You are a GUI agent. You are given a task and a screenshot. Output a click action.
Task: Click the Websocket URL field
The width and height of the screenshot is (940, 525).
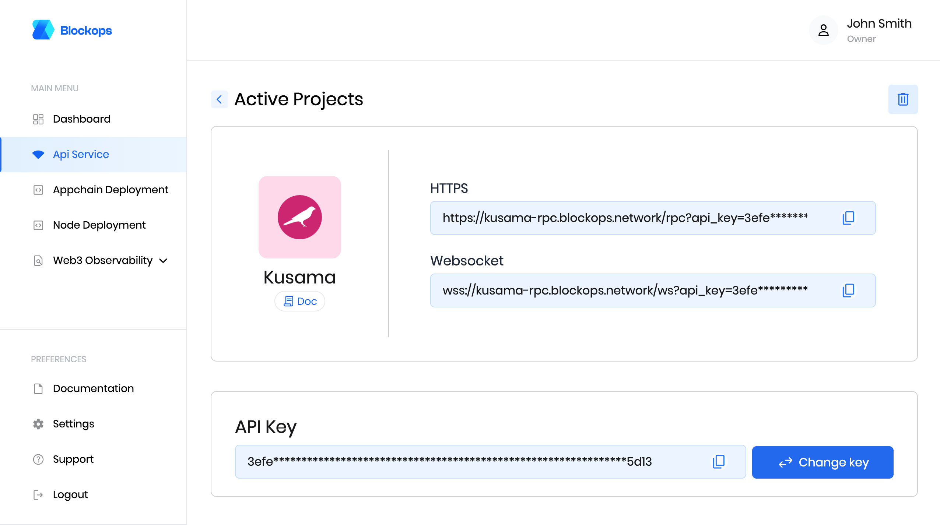pyautogui.click(x=653, y=290)
